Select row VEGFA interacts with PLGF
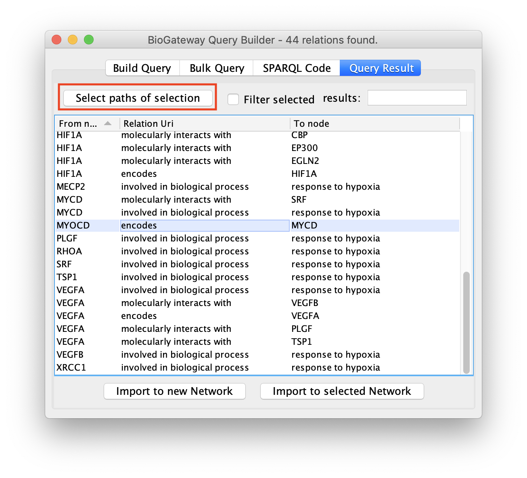Image resolution: width=527 pixels, height=478 pixels. [257, 329]
